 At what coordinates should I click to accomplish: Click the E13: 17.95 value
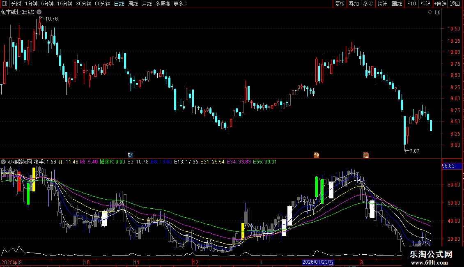(186, 162)
